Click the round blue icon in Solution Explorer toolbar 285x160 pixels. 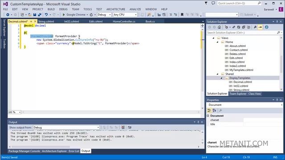[267, 27]
